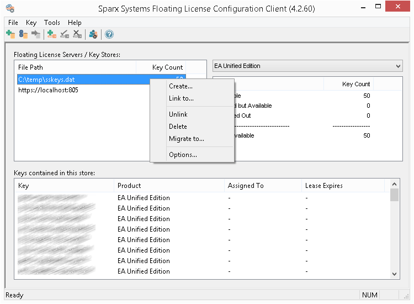Click the delete key X icon
This screenshot has height=304, width=414.
[x=77, y=34]
